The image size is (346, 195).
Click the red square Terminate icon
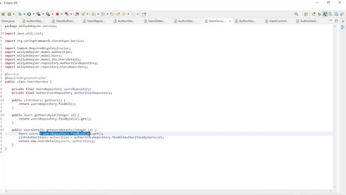tap(57, 14)
